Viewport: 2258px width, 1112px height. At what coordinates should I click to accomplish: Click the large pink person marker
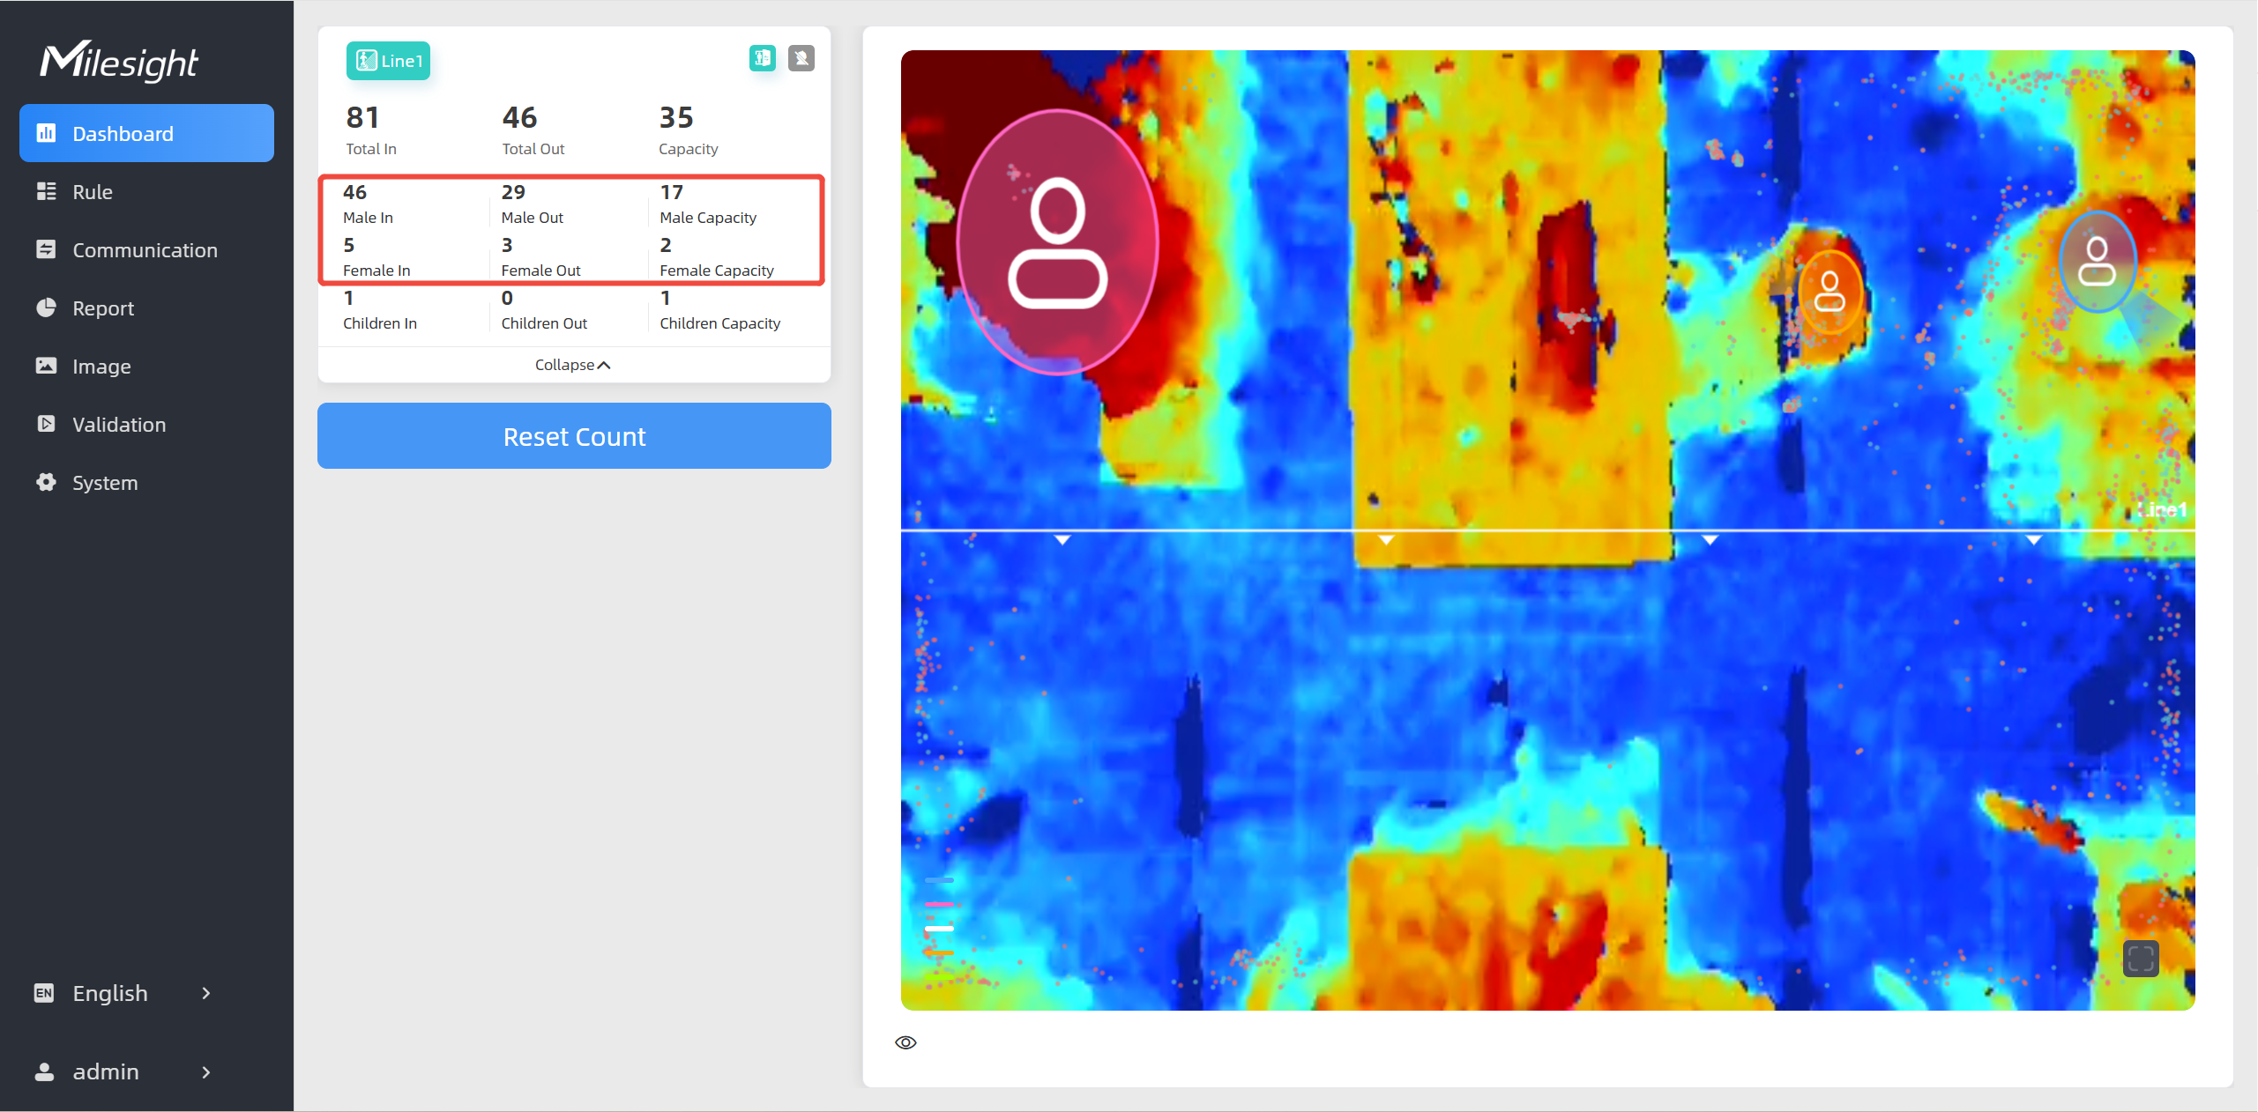tap(1057, 242)
